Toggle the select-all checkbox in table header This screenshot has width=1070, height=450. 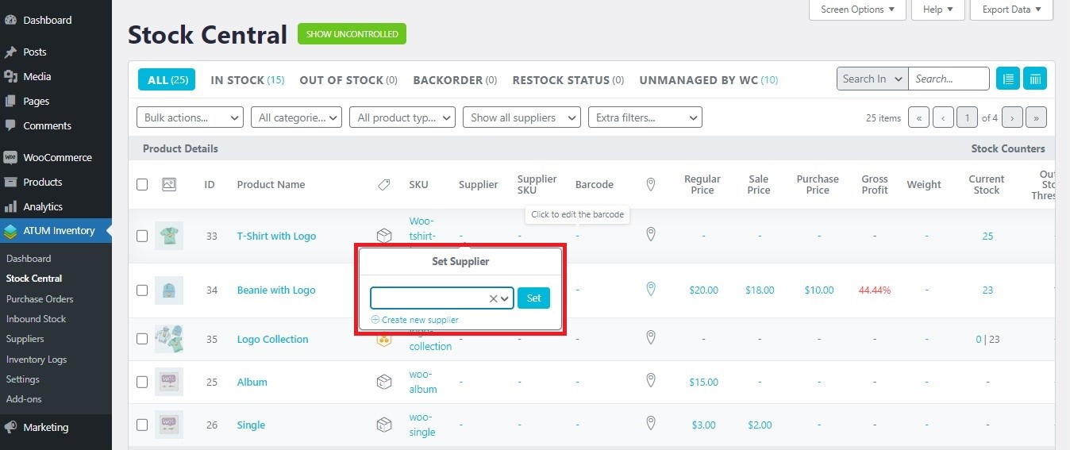pyautogui.click(x=142, y=184)
